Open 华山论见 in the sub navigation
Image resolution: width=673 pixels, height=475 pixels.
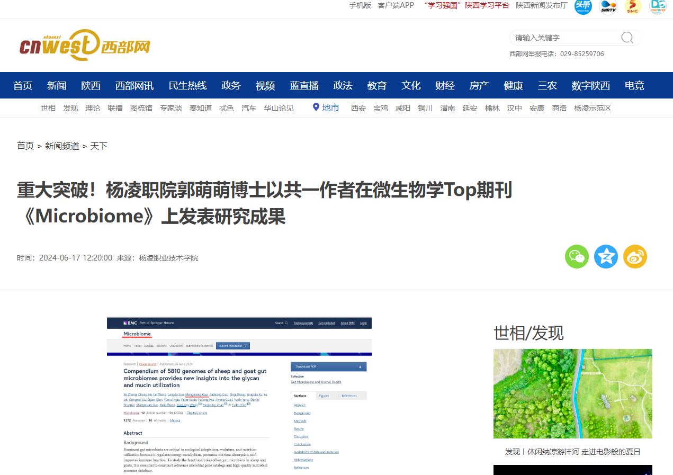click(279, 108)
